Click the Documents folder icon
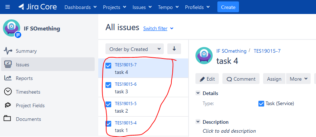 click(x=7, y=118)
